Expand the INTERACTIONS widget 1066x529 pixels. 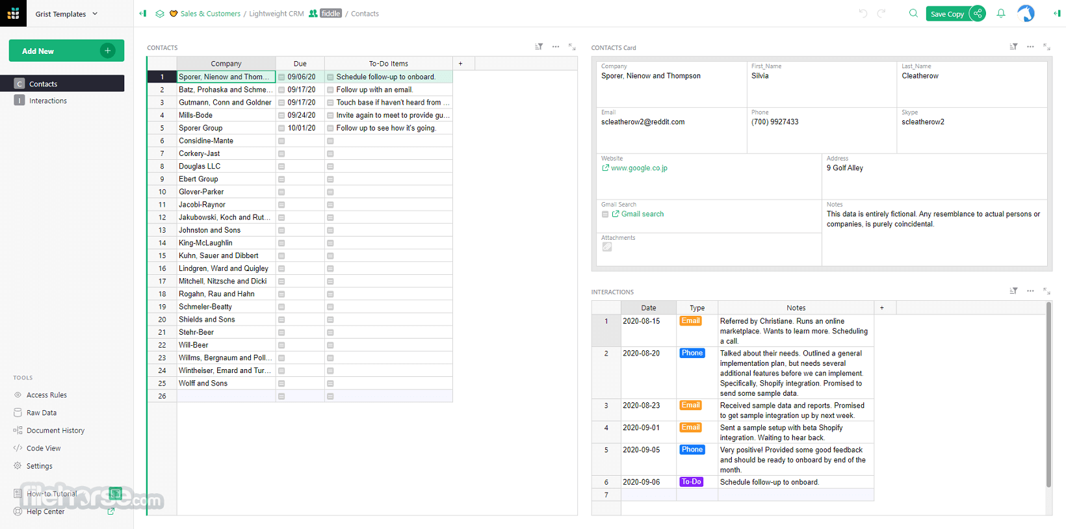point(1046,291)
